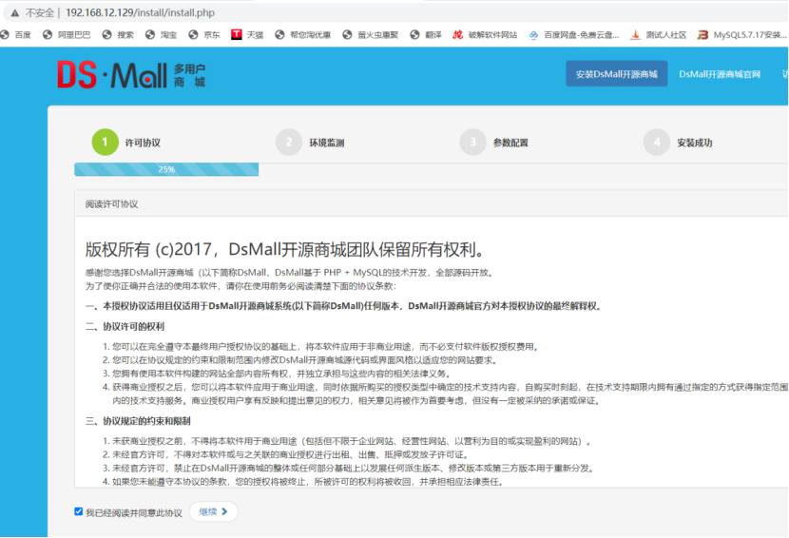Click the insecure-site warning triangle icon
Viewport: 789px width, 538px height.
[15, 13]
